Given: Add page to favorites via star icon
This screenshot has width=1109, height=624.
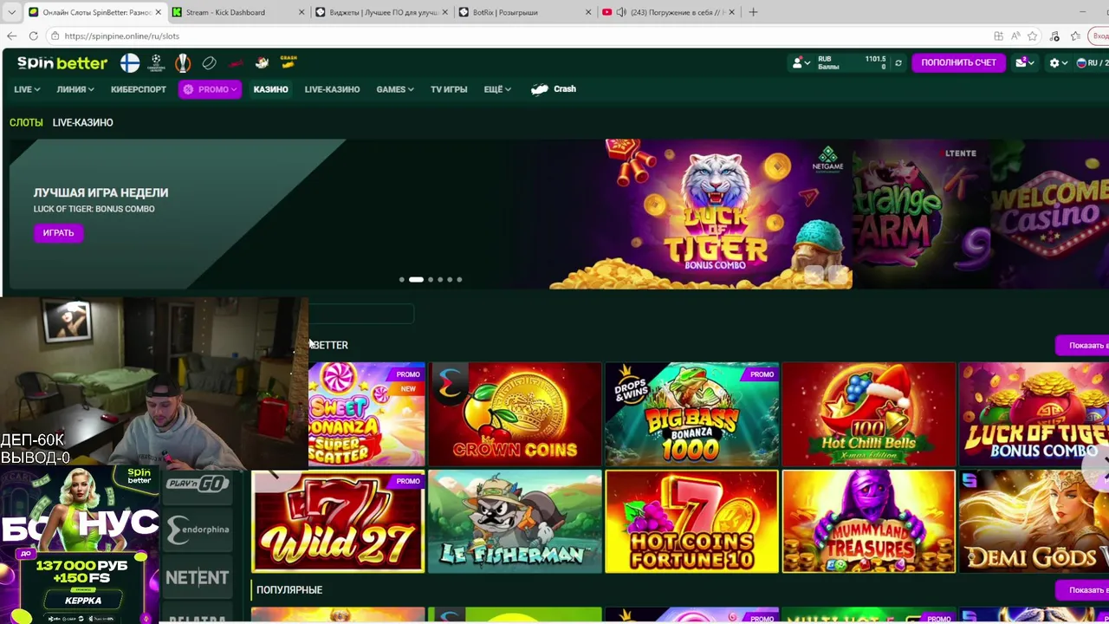Looking at the screenshot, I should click(x=1033, y=36).
